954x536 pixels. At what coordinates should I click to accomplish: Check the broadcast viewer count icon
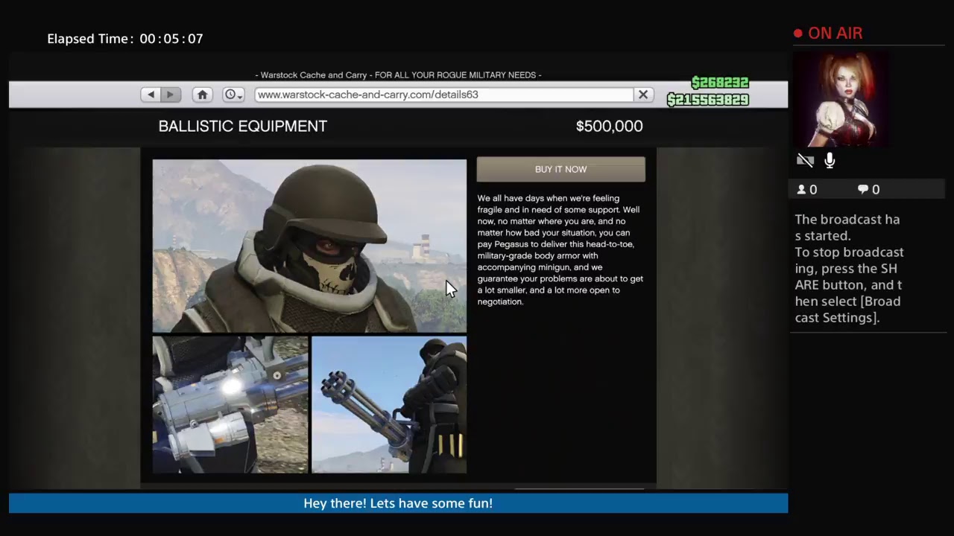point(802,190)
